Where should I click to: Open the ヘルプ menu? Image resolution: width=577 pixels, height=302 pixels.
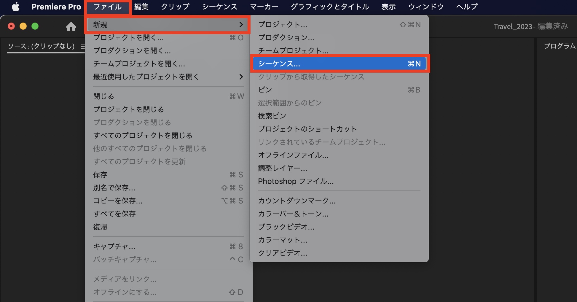click(467, 7)
